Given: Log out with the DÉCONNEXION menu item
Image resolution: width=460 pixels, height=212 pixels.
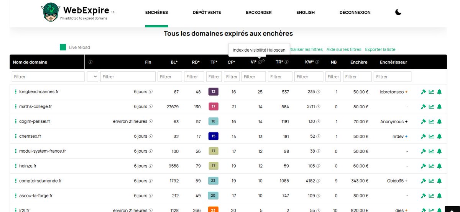Looking at the screenshot, I should 355,12.
